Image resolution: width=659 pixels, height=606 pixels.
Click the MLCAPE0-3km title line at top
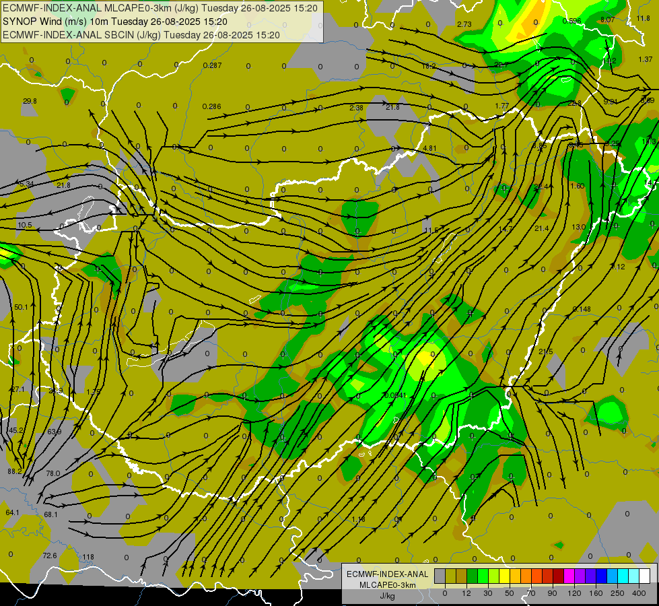pyautogui.click(x=160, y=8)
